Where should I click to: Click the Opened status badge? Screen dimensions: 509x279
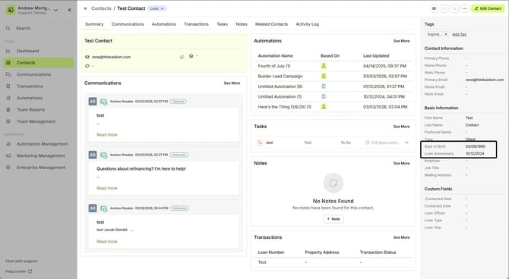coord(179,102)
